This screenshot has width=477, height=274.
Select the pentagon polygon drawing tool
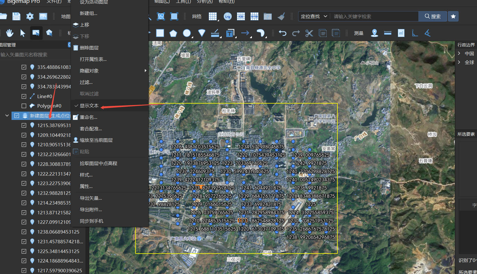(173, 33)
